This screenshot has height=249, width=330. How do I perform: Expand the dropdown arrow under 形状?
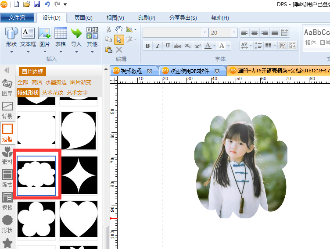(x=11, y=52)
